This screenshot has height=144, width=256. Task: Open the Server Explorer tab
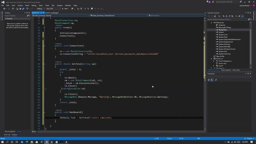tap(10, 132)
